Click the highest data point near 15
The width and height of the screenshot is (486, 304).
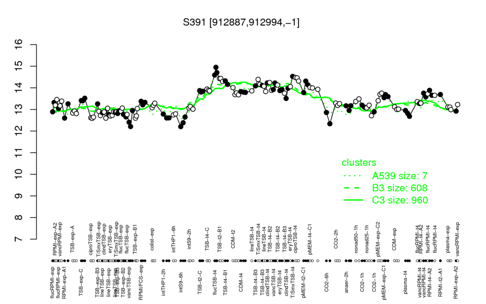click(x=216, y=67)
